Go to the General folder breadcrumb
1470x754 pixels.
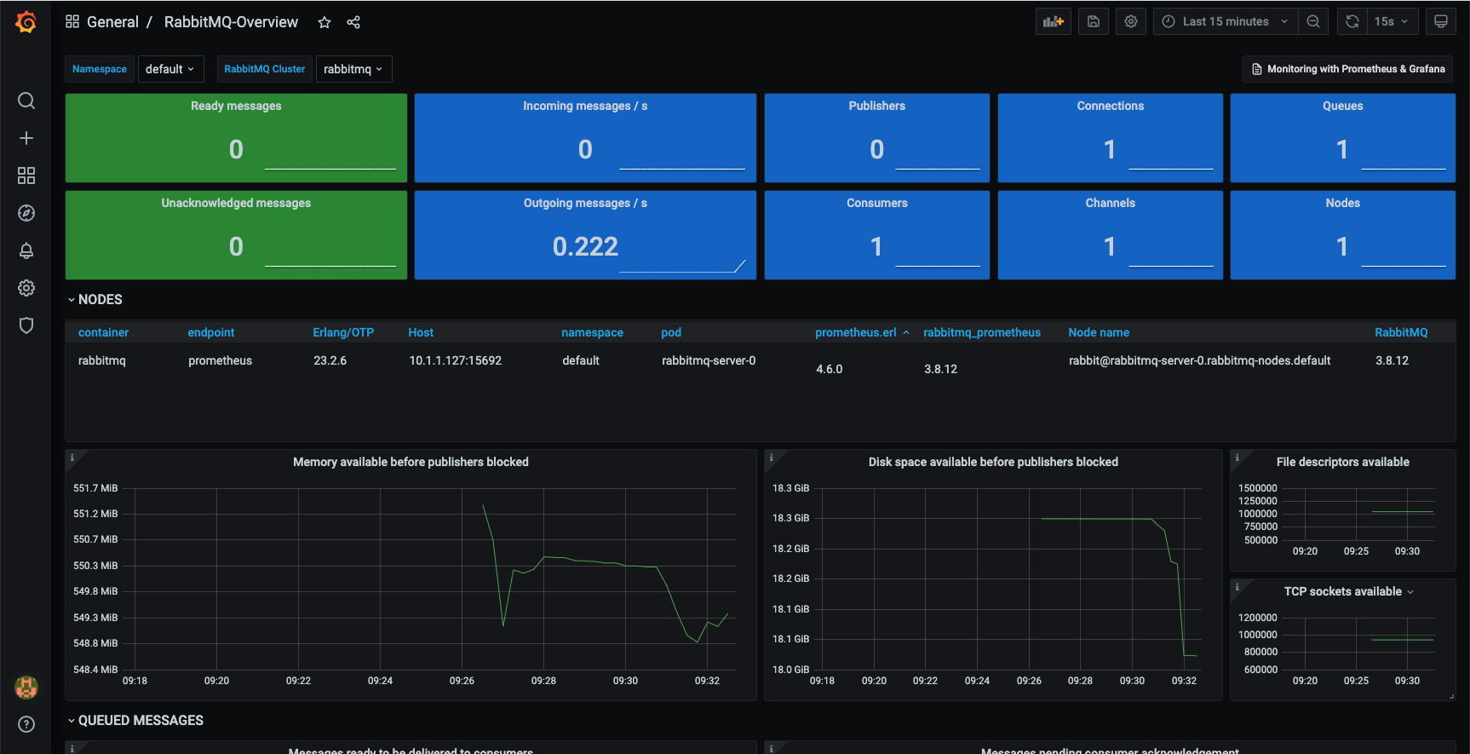pyautogui.click(x=112, y=22)
